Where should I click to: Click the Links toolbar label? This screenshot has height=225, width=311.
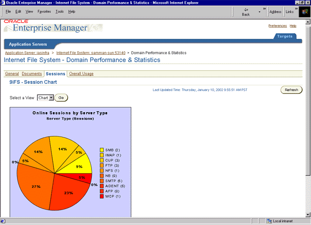290,12
